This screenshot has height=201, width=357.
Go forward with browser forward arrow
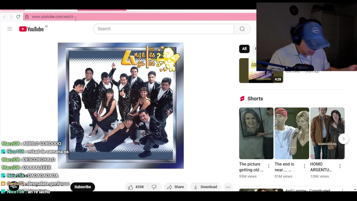(11, 17)
